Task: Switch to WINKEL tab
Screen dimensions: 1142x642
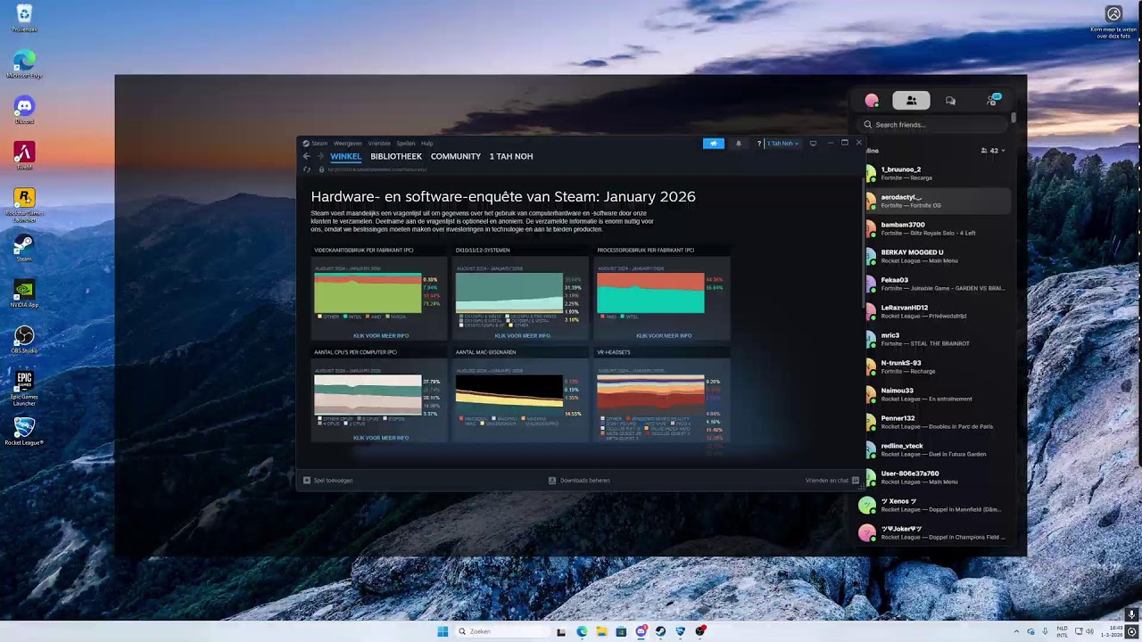Action: coord(346,156)
